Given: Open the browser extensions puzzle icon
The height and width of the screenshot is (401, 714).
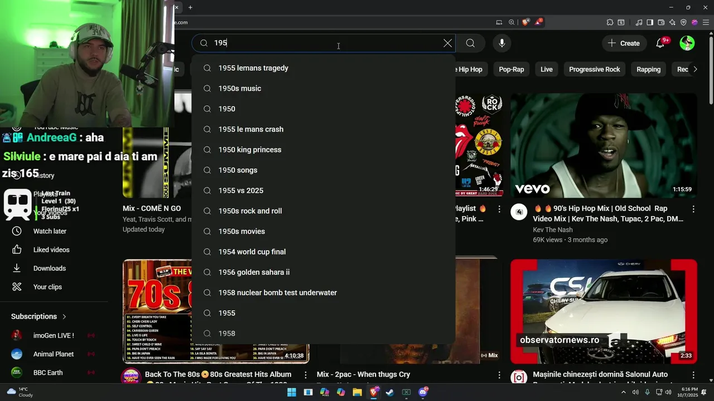Looking at the screenshot, I should [610, 22].
